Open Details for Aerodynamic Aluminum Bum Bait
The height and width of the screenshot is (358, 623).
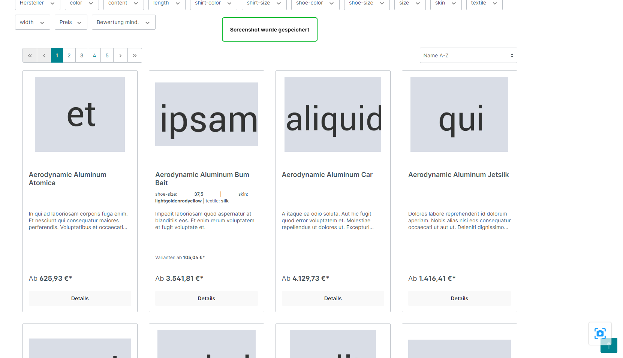click(x=207, y=298)
